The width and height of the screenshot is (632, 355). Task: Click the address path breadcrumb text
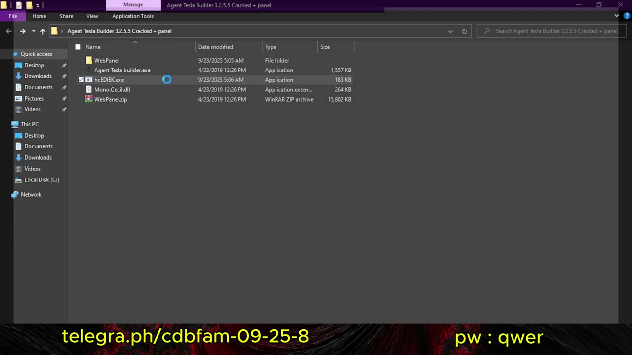119,31
